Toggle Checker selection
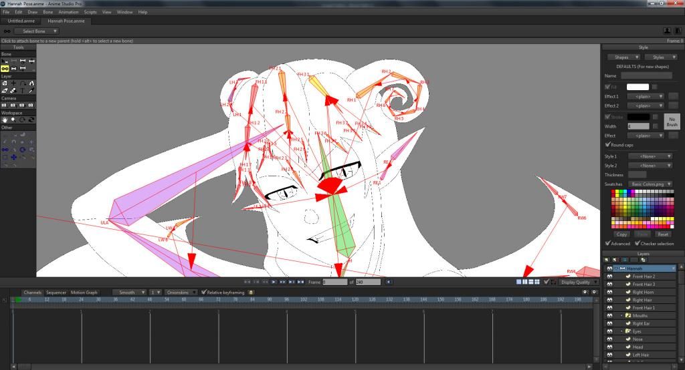The width and height of the screenshot is (685, 370). tap(638, 243)
